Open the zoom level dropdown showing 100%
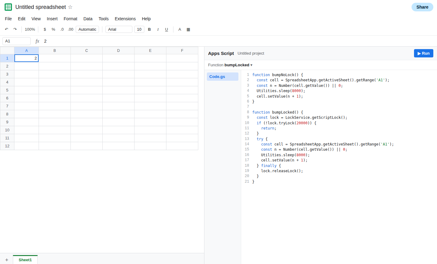Viewport: 437px width, 264px height. pos(30,29)
